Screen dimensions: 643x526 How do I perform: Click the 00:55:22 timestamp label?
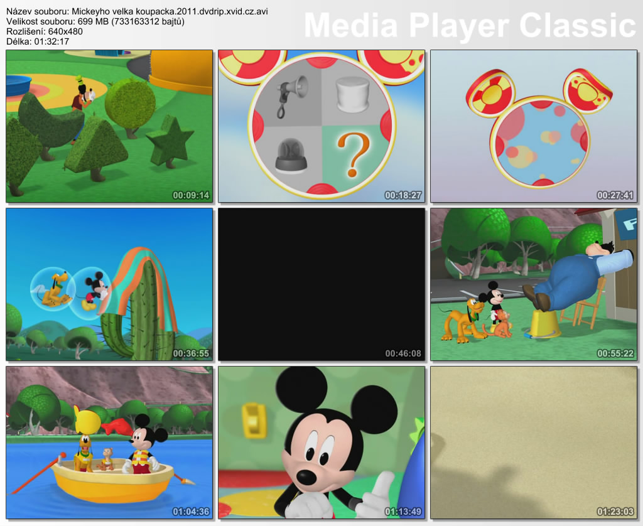(x=615, y=353)
